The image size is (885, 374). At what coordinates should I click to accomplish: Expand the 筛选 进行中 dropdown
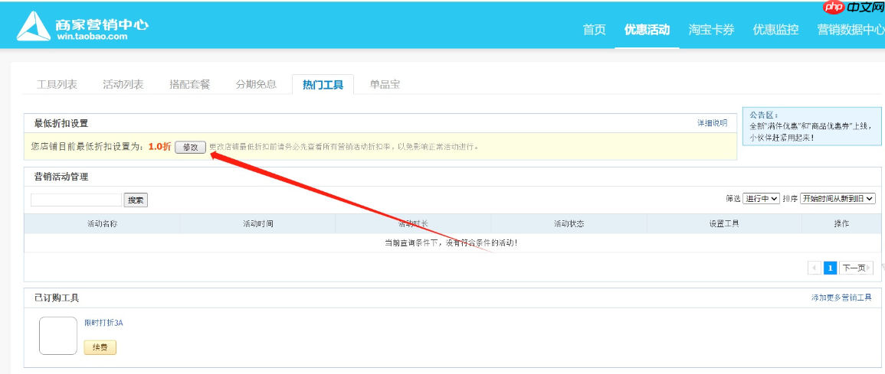762,198
